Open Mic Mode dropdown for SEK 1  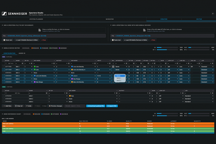pyautogui.click(x=44, y=67)
